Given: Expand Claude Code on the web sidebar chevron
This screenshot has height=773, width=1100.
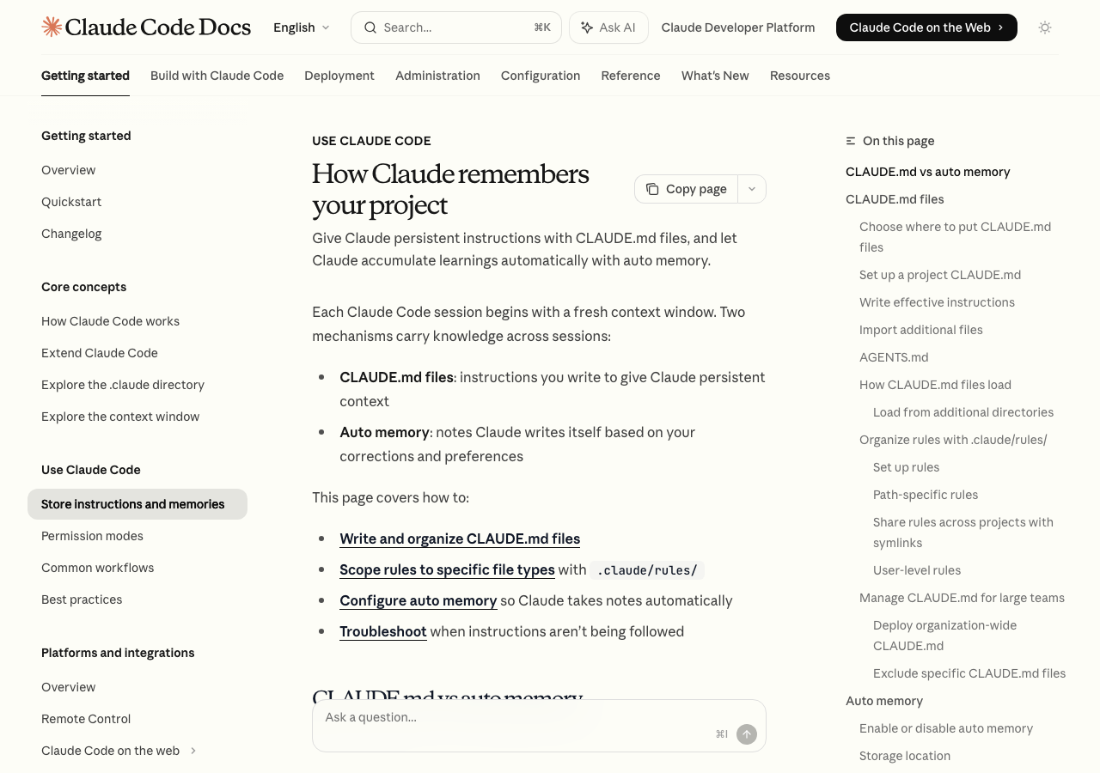Looking at the screenshot, I should pos(193,751).
